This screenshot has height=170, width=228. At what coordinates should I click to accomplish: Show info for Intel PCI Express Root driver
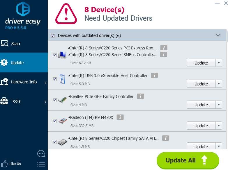click(164, 48)
